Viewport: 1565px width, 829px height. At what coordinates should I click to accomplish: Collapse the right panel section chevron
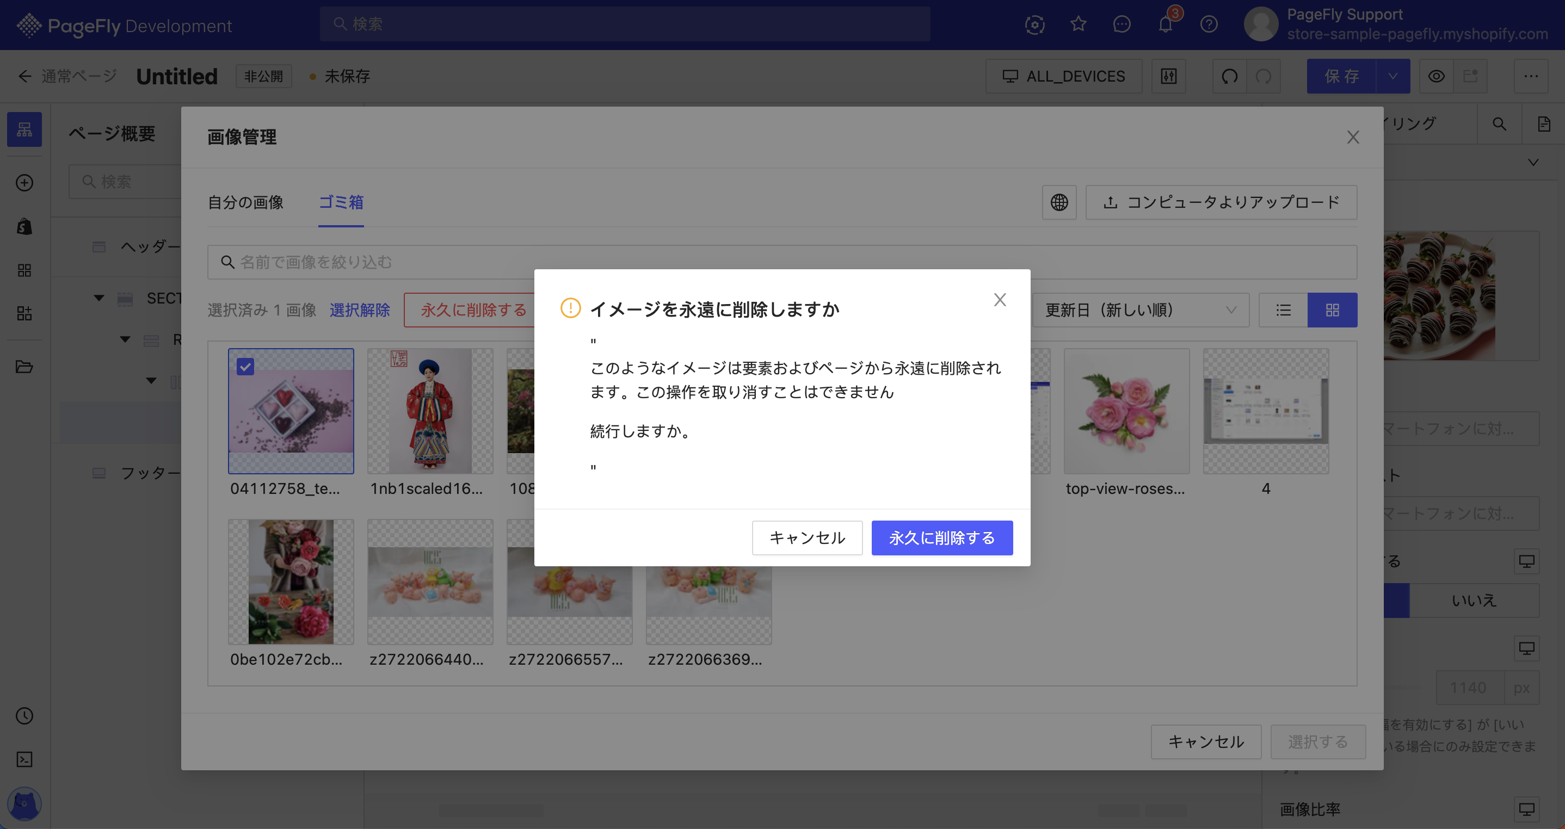(x=1533, y=162)
